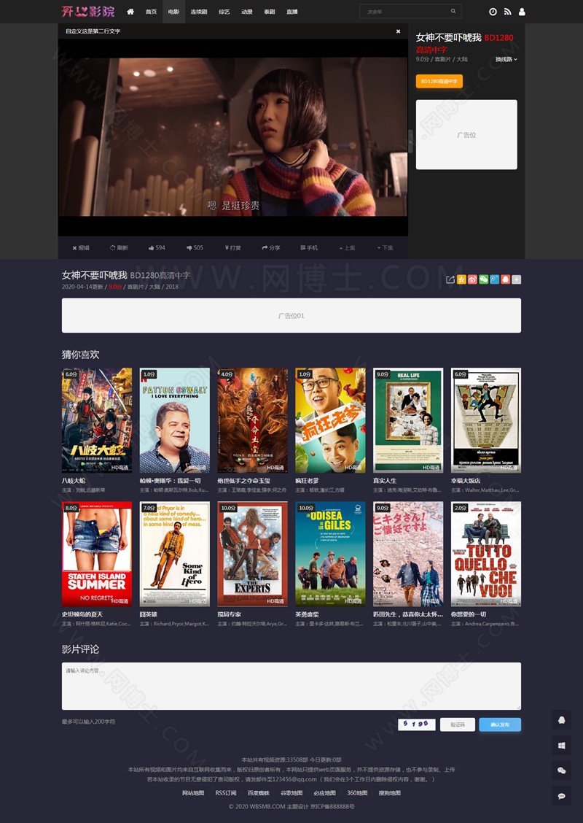This screenshot has height=823, width=583.
Task: Click the plus more-share icon
Action: tap(517, 279)
